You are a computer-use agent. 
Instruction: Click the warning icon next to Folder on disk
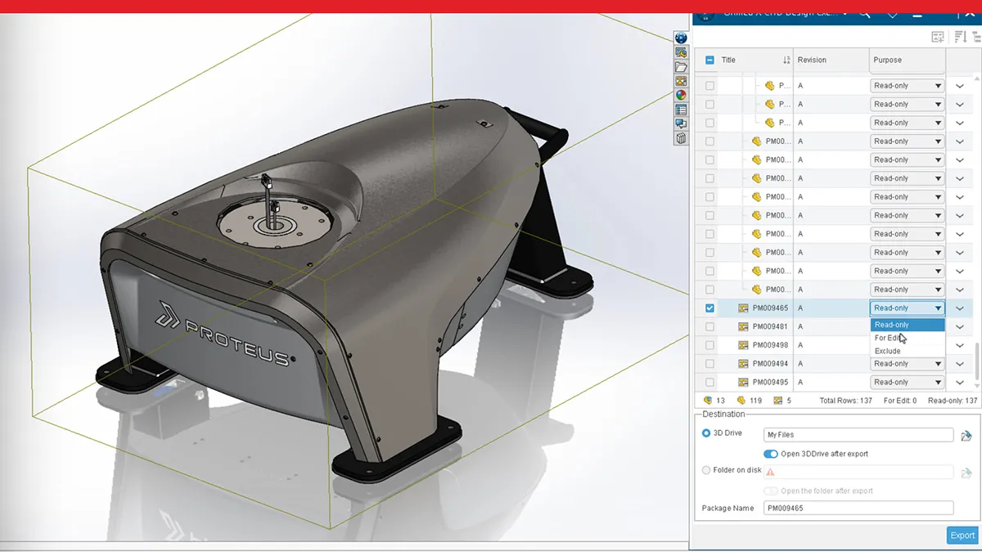tap(769, 471)
